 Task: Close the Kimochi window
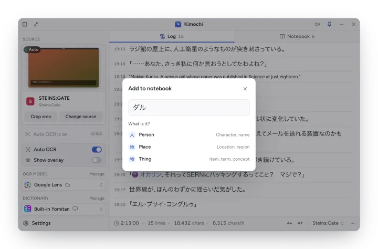click(x=353, y=24)
